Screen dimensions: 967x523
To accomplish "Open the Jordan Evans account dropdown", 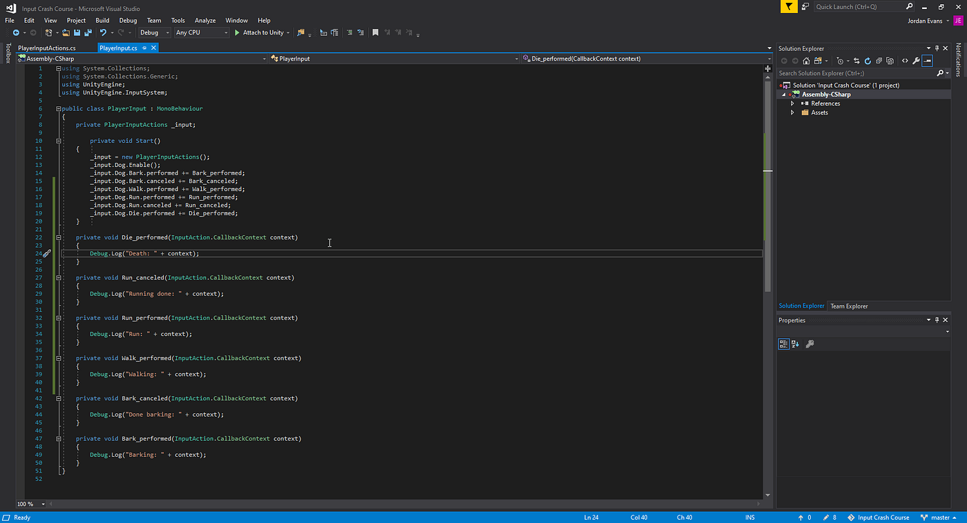I will [x=928, y=21].
